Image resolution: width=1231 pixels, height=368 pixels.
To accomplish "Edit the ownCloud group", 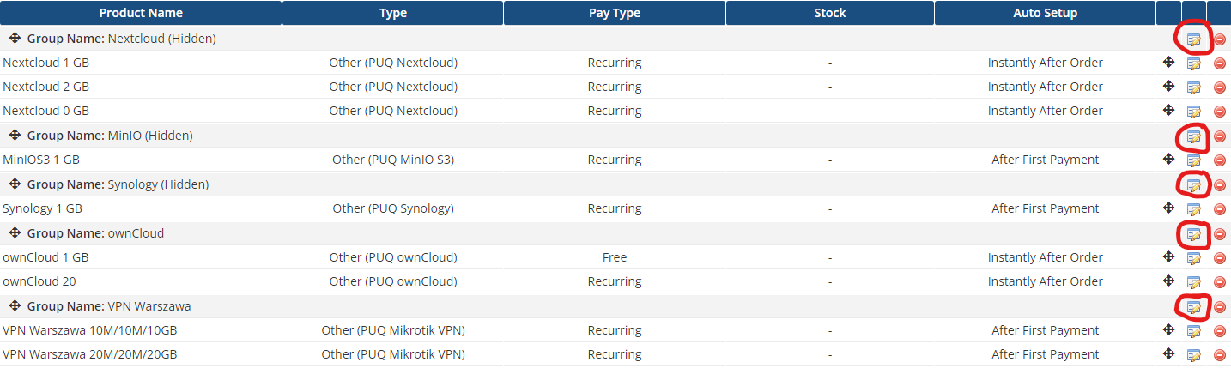I will [x=1194, y=234].
